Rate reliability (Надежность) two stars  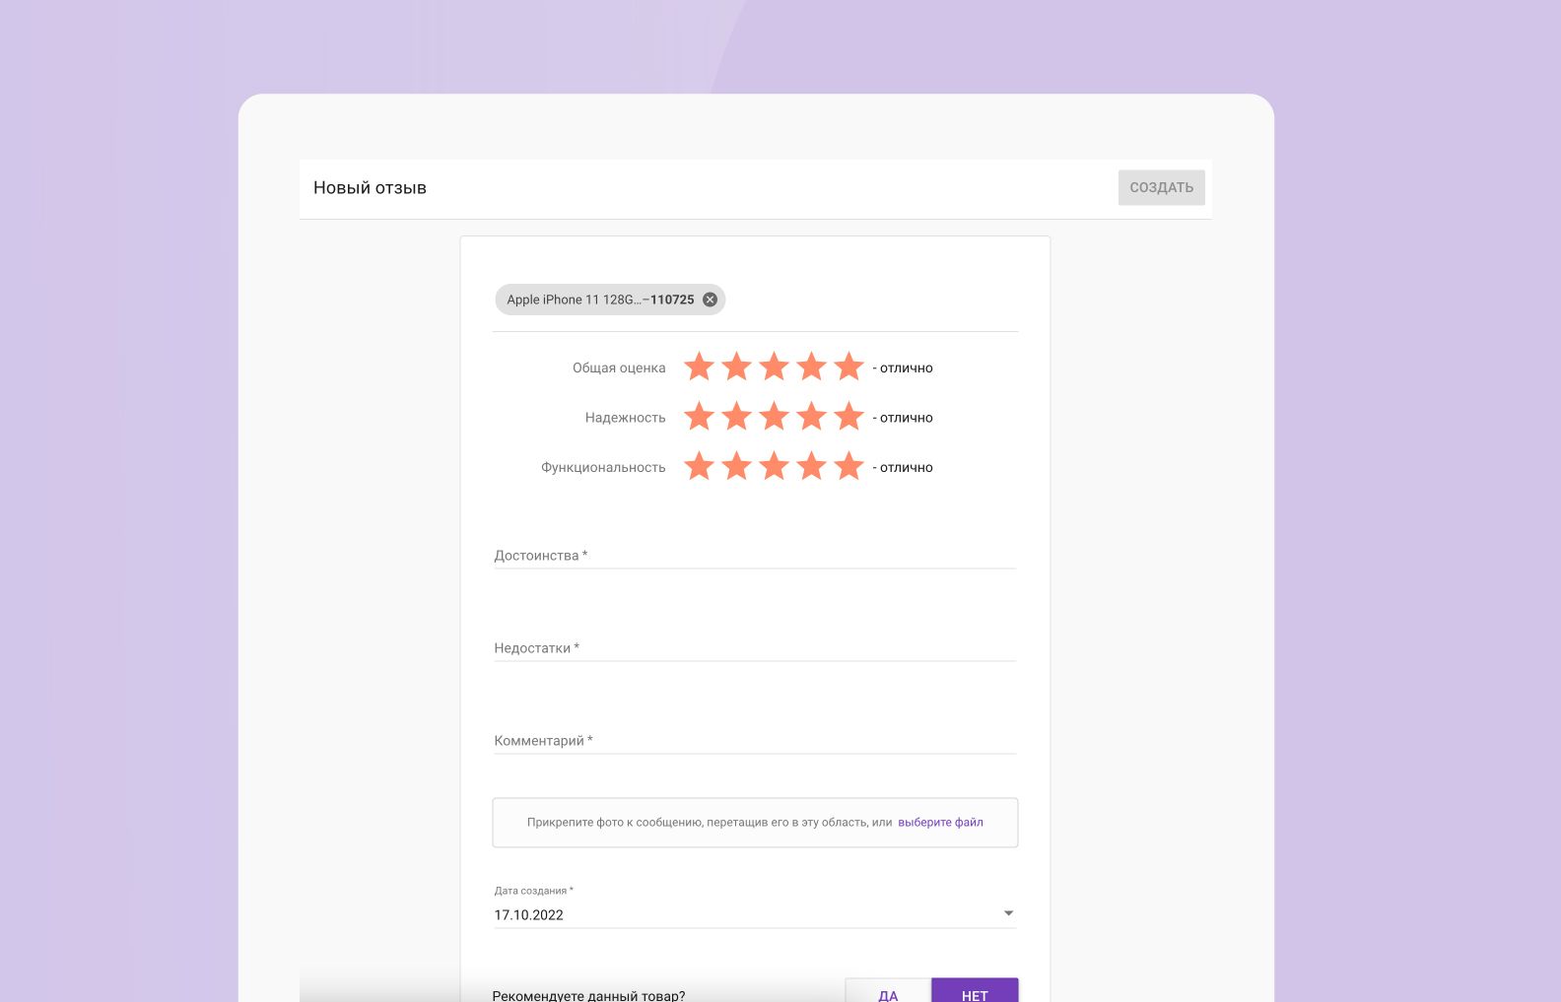pos(736,417)
